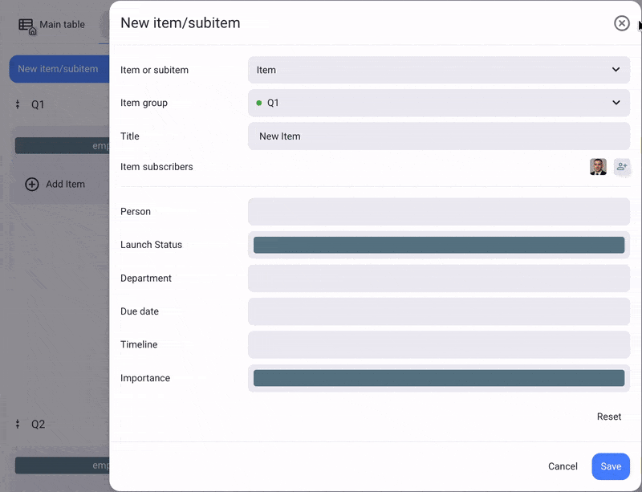Viewport: 642px width, 492px height.
Task: Click the Reset link
Action: (x=608, y=417)
